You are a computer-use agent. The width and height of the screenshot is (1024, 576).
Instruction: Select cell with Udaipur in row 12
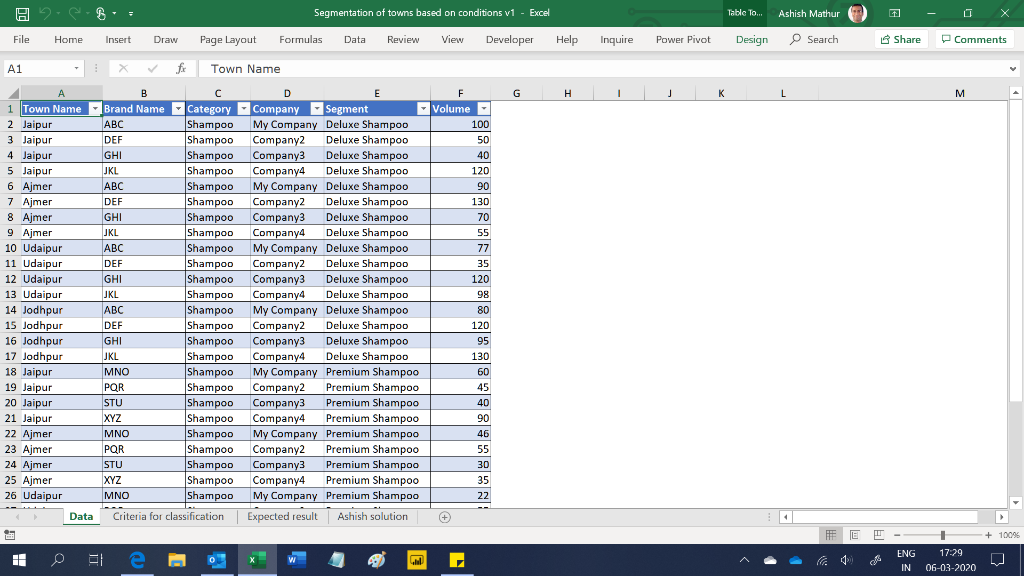pyautogui.click(x=61, y=279)
